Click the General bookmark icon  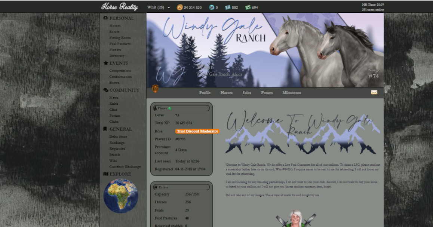pyautogui.click(x=105, y=129)
